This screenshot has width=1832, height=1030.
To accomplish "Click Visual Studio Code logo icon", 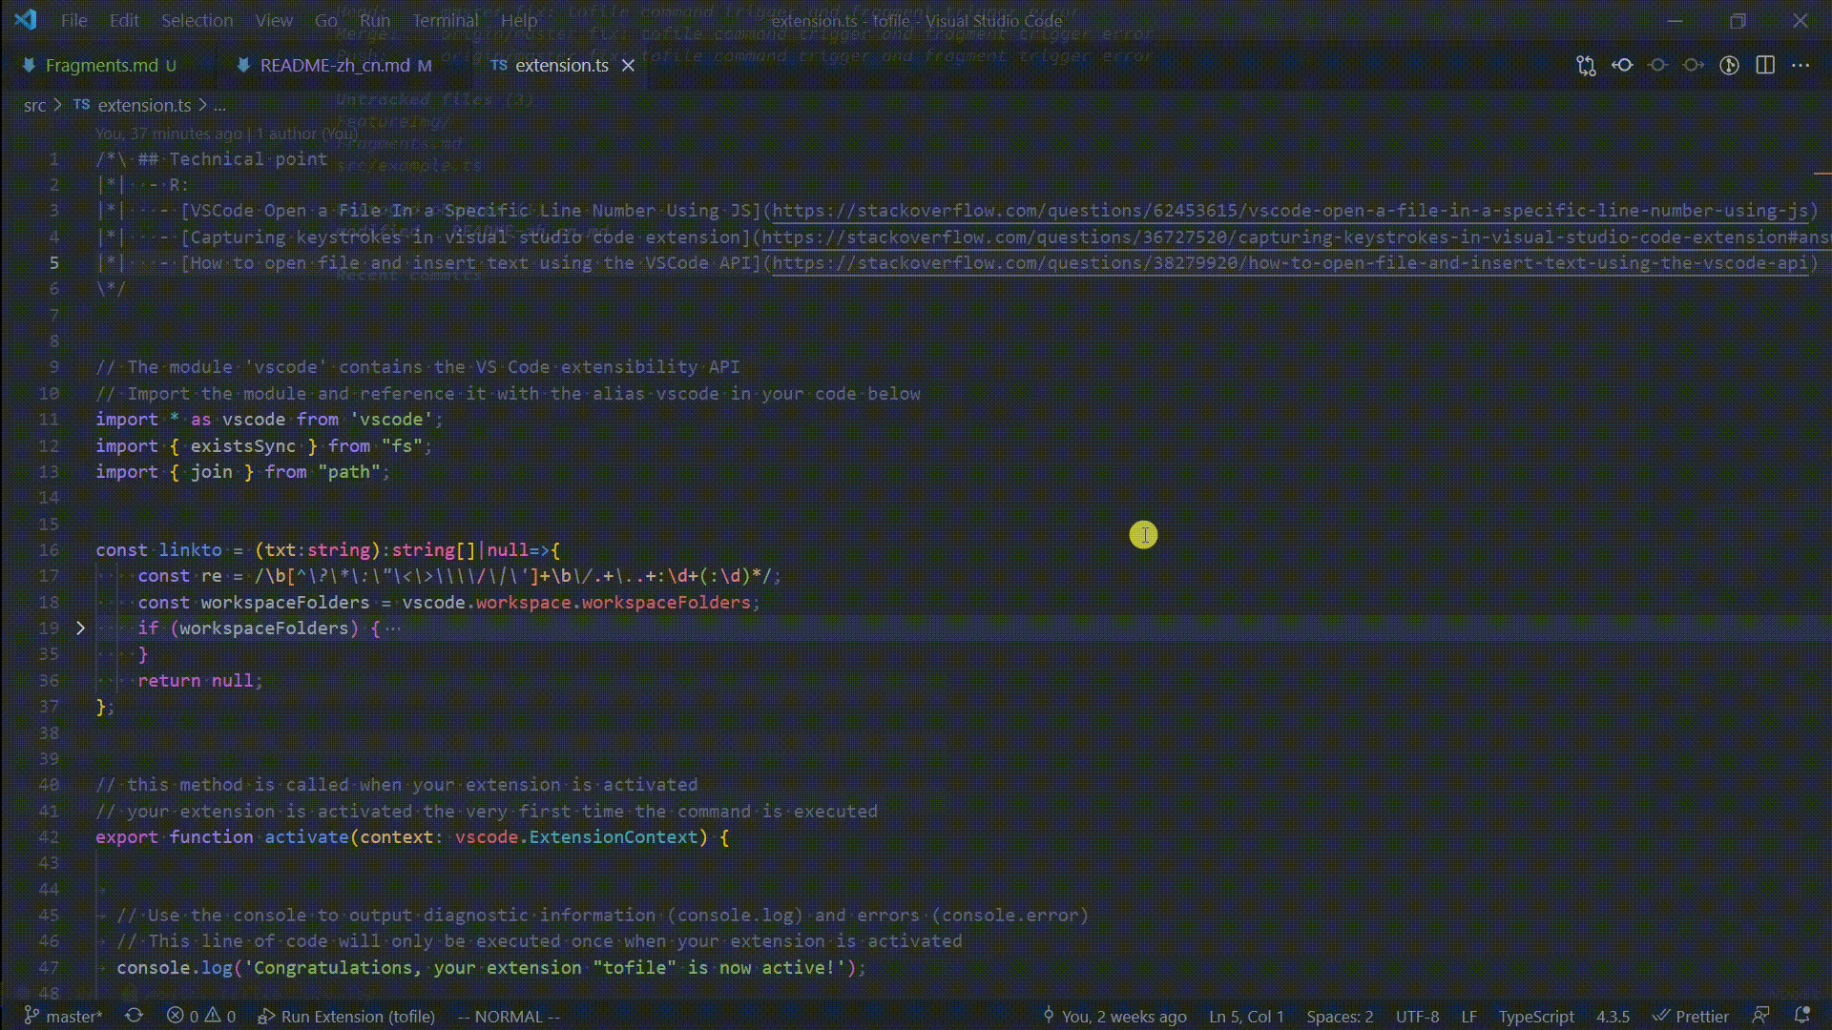I will (26, 20).
